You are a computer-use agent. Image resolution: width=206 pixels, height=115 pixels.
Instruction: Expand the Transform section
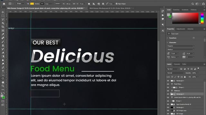point(167,38)
